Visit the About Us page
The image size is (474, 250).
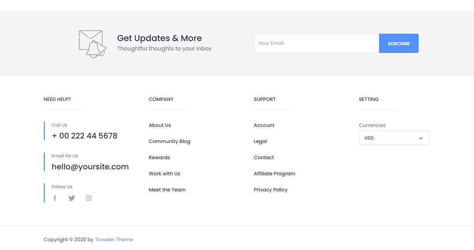pos(160,125)
